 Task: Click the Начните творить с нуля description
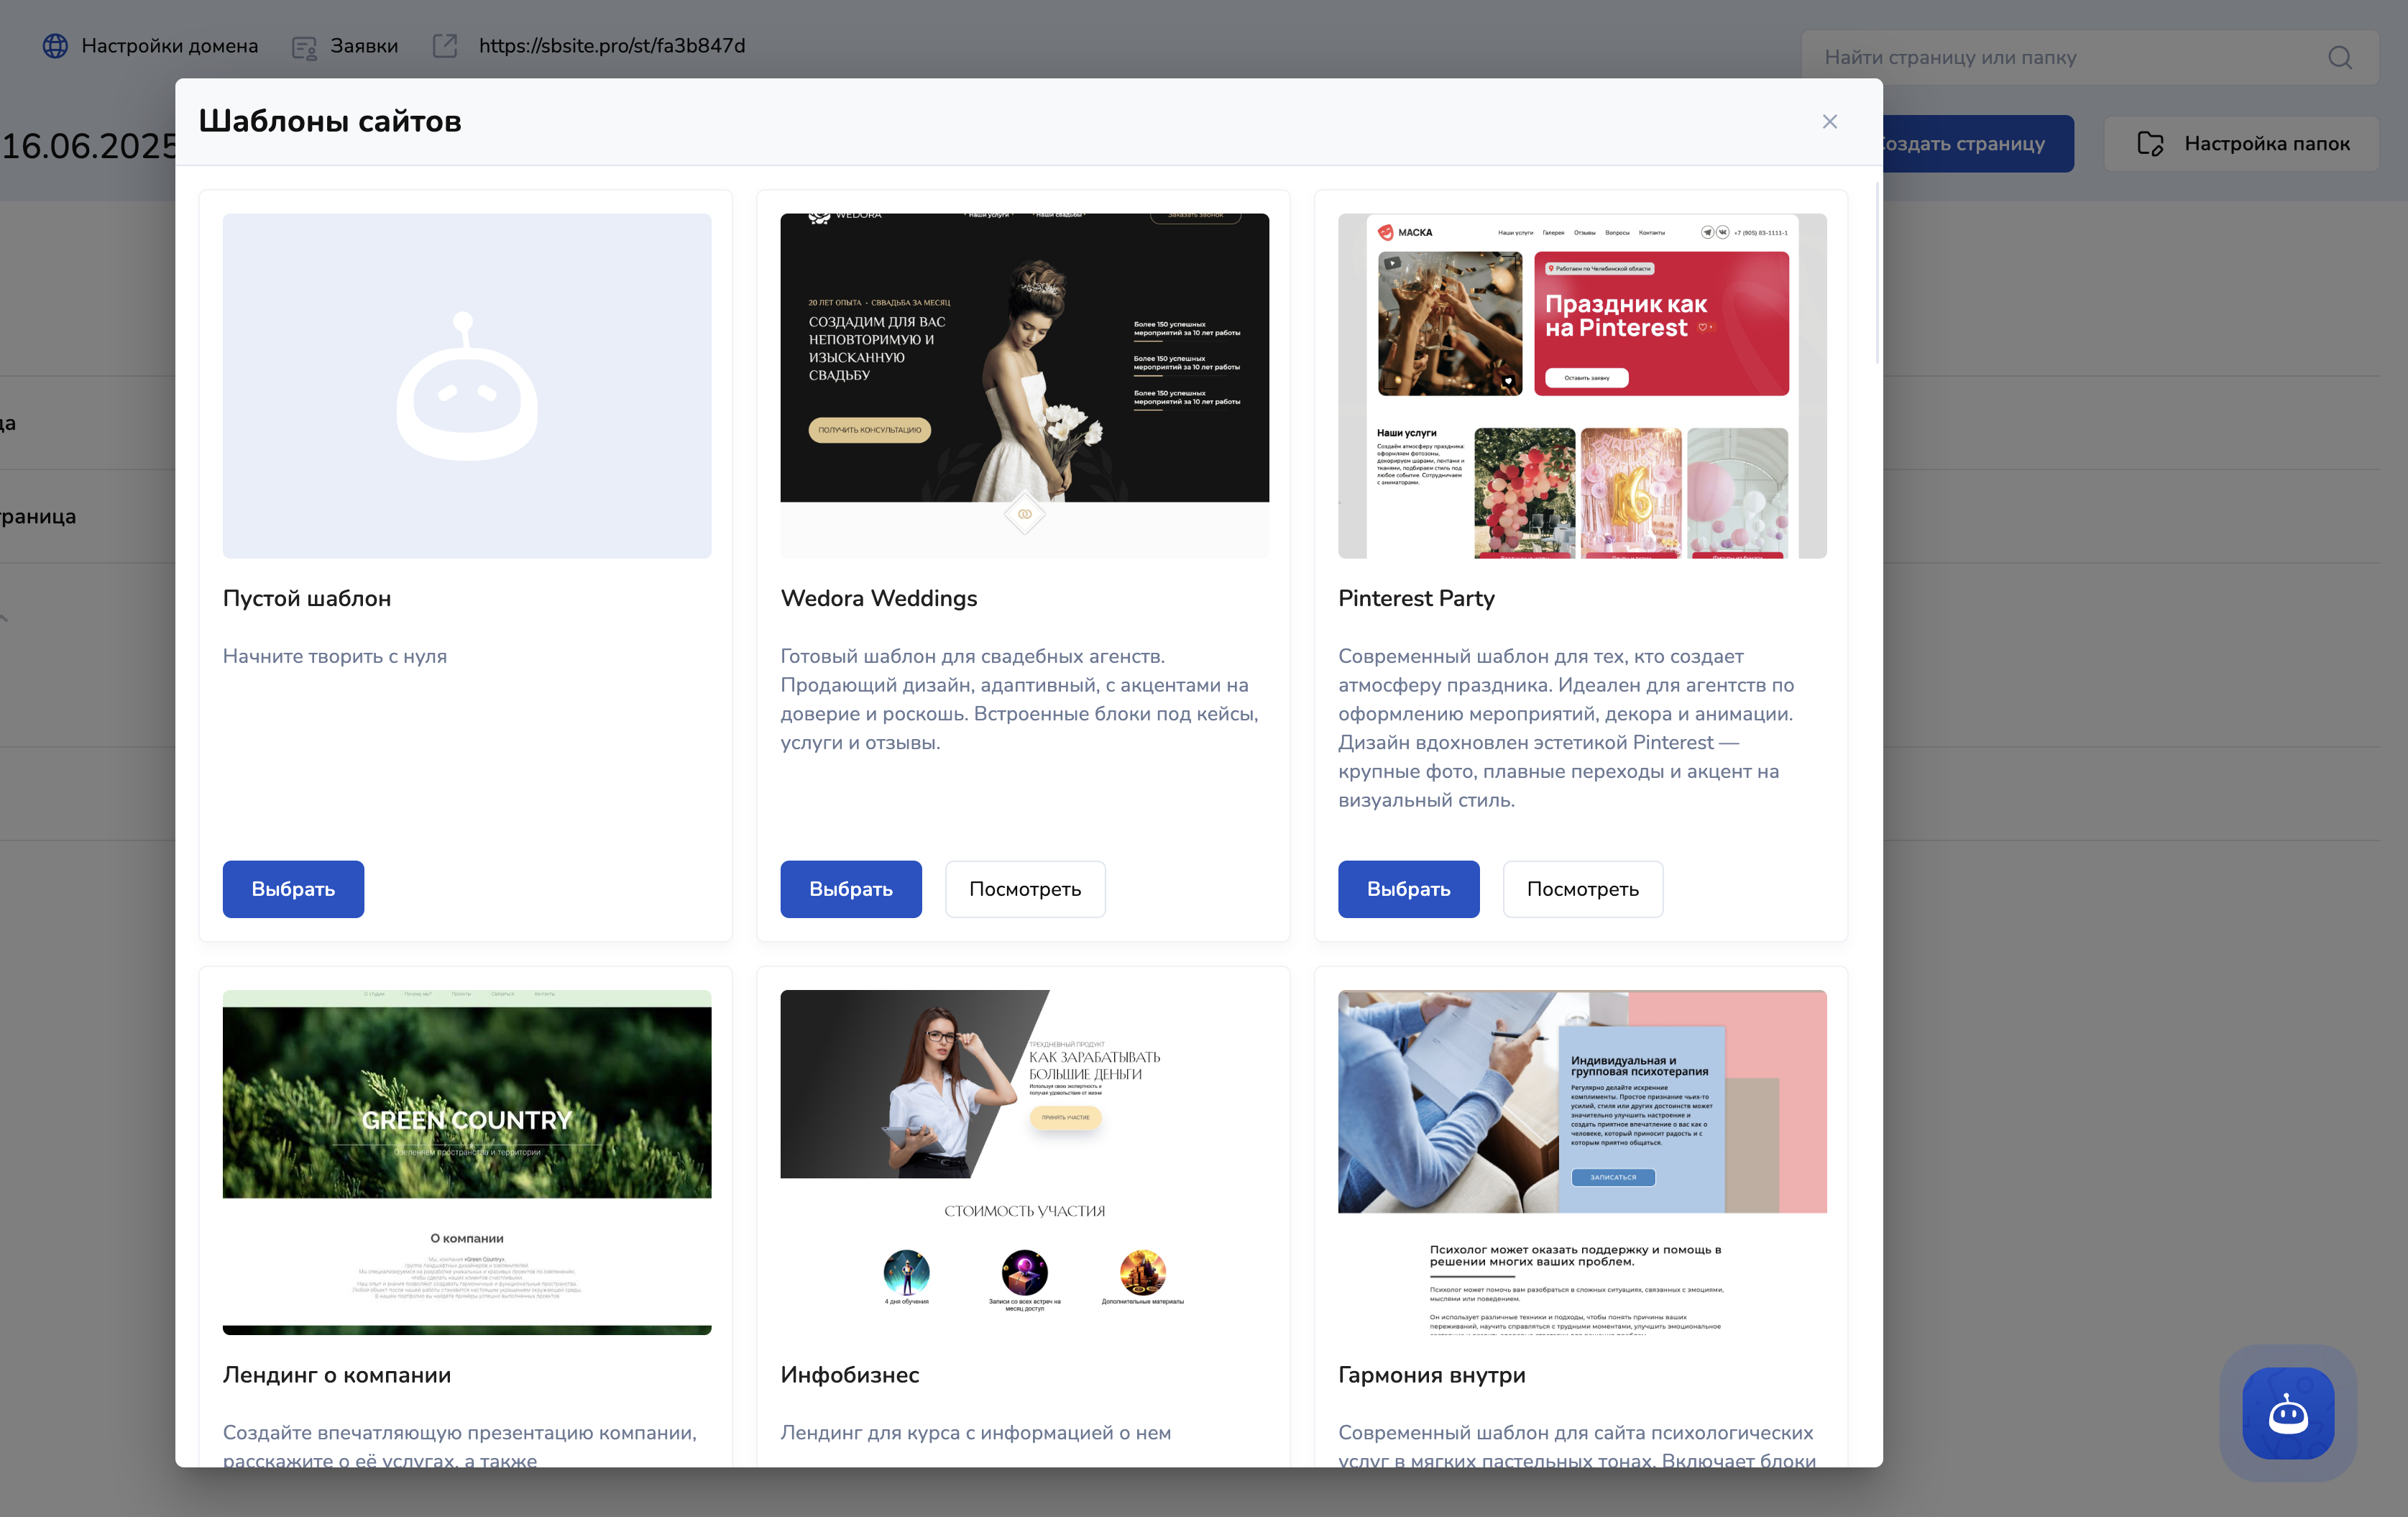pos(335,656)
